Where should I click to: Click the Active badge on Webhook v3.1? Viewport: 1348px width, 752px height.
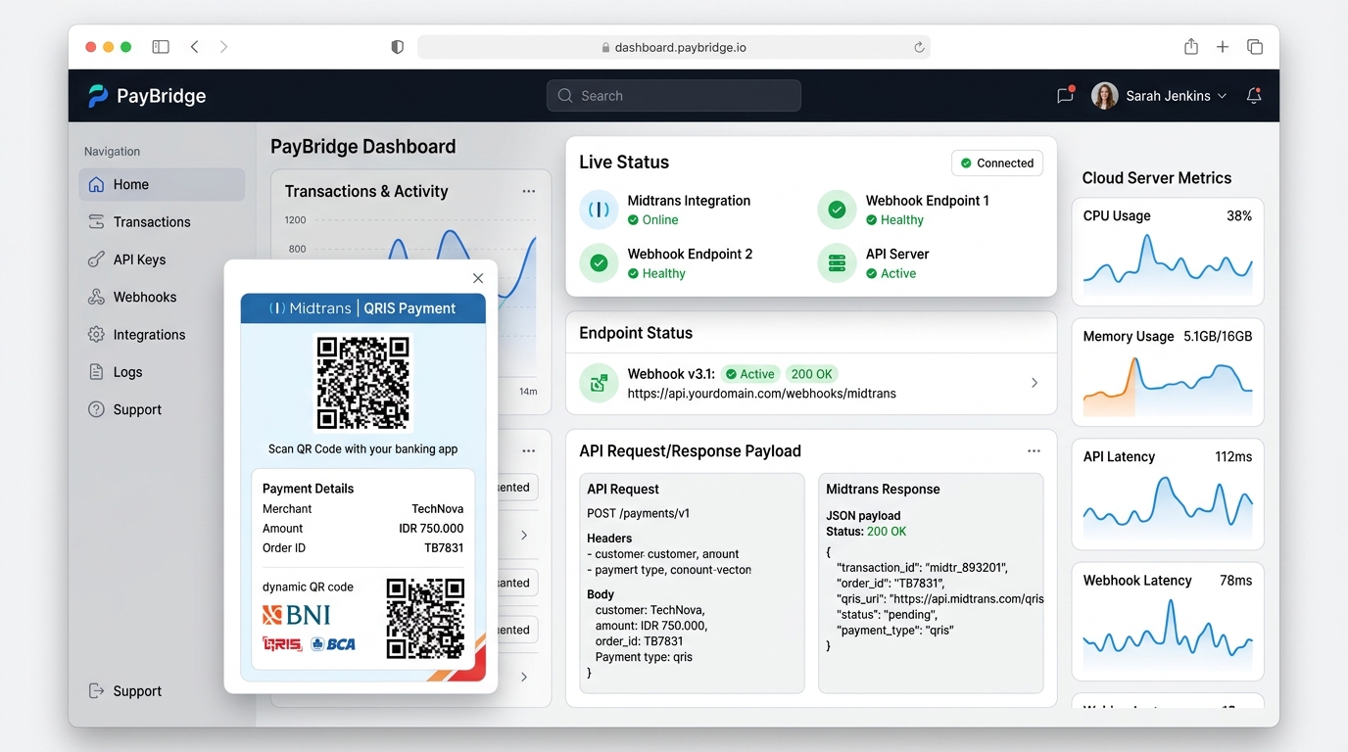click(750, 374)
